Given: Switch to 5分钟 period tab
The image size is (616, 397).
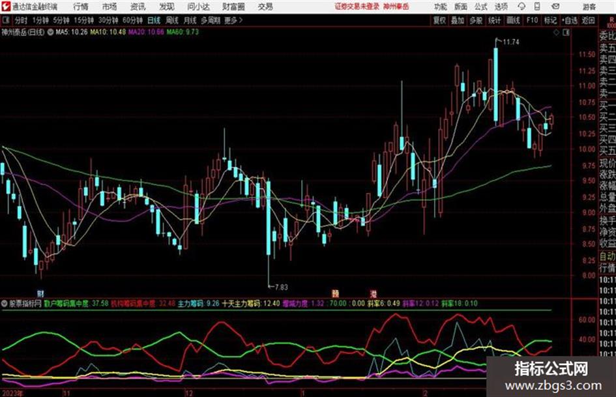Looking at the screenshot, I should [x=61, y=20].
